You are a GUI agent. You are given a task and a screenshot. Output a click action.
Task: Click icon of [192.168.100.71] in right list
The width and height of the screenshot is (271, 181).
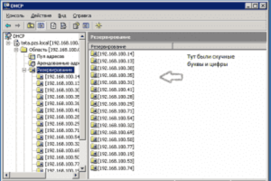coord(94,111)
